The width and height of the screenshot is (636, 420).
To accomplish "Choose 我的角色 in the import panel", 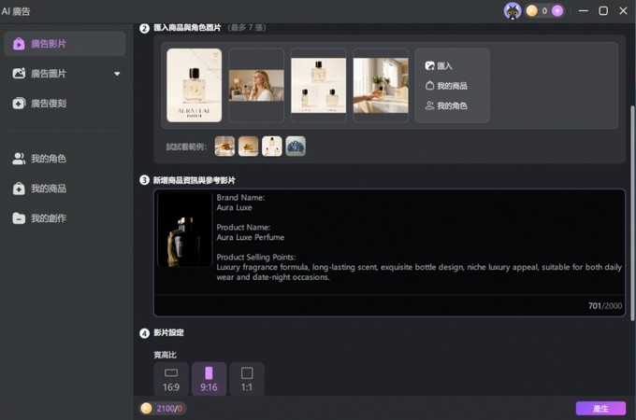I will click(x=446, y=105).
